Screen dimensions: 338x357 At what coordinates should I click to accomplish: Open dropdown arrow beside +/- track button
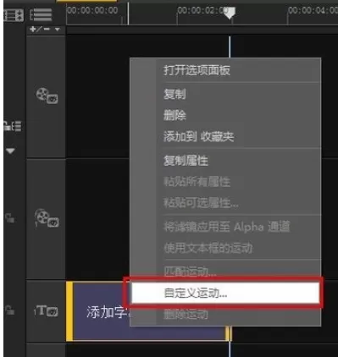58,30
